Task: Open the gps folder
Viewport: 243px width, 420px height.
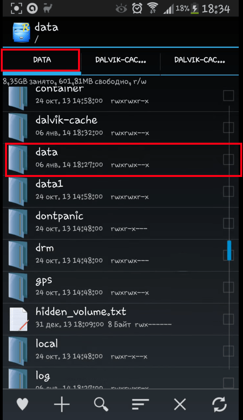Action: pyautogui.click(x=121, y=287)
